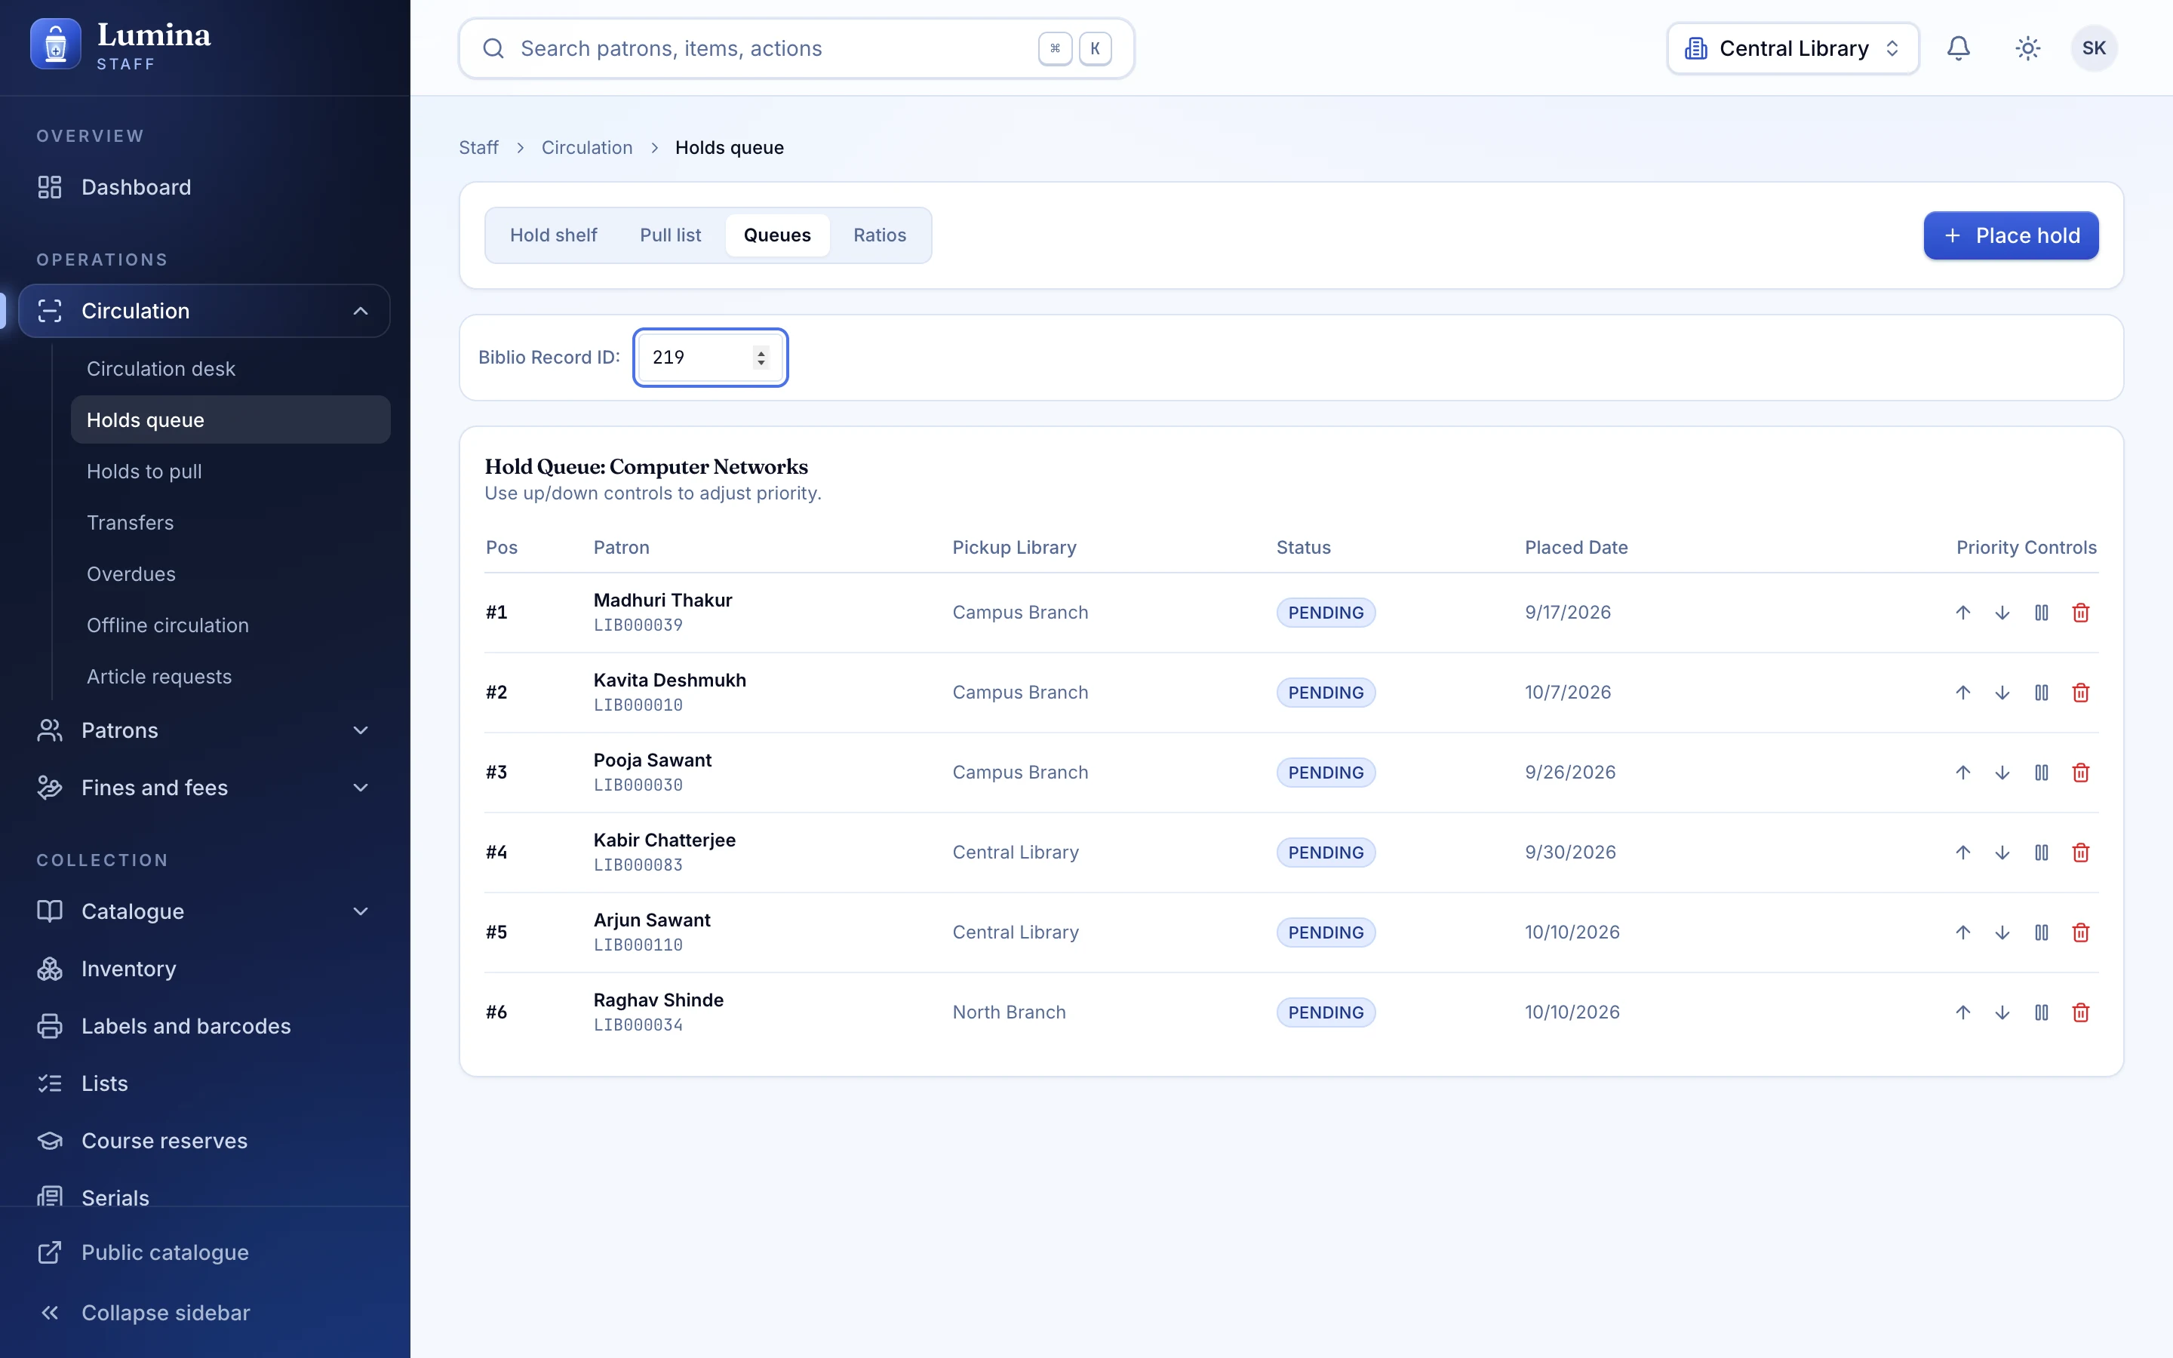The height and width of the screenshot is (1358, 2173).
Task: Expand the Catalogue section
Action: tap(204, 911)
